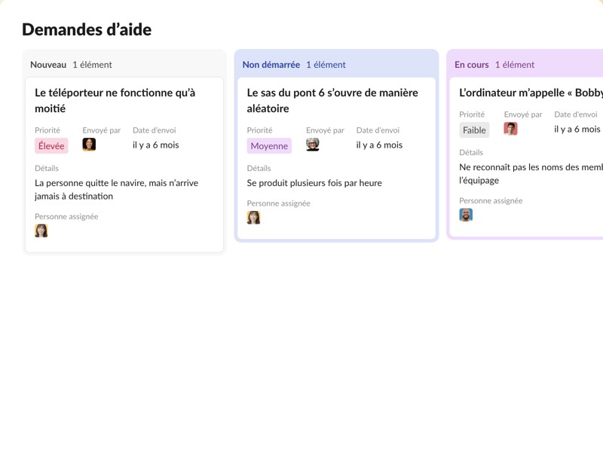
Task: Click assignee avatar on the ordinateur card
Action: 466,215
